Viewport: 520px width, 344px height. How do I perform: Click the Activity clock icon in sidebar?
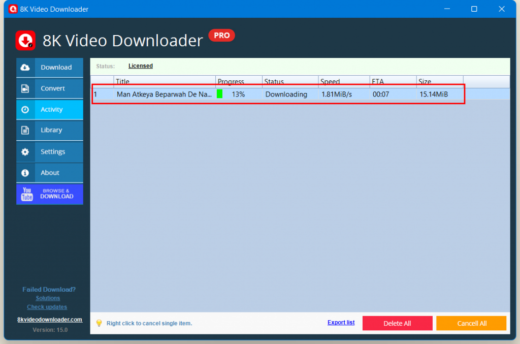(x=25, y=109)
